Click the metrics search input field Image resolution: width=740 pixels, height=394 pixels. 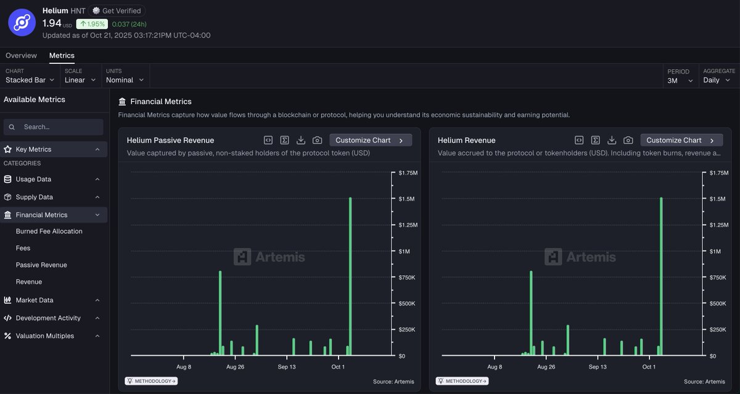54,127
